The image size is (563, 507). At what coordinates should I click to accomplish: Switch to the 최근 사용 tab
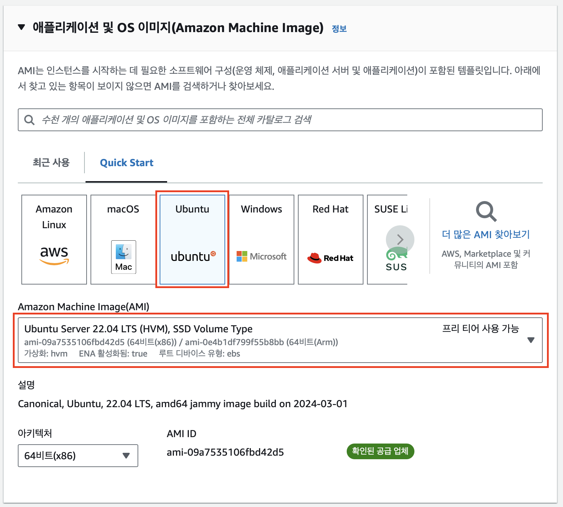51,163
